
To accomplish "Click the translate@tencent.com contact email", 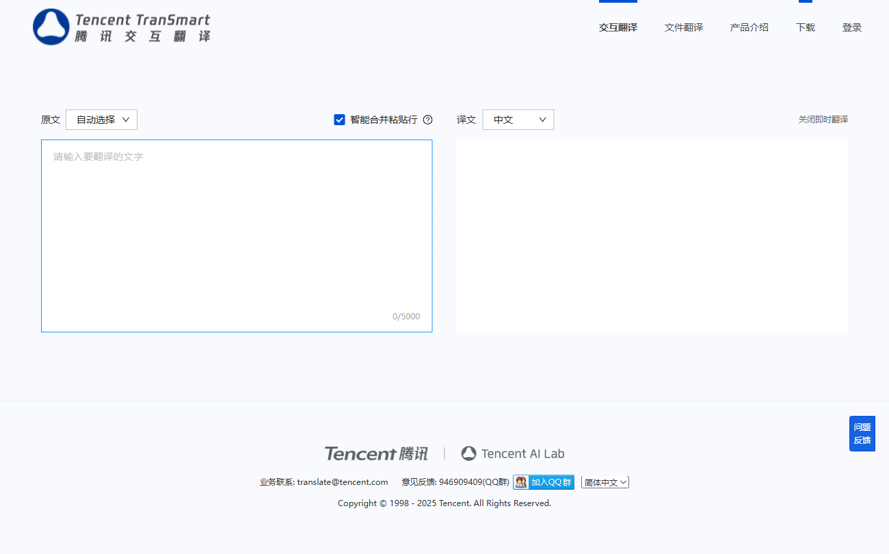I will click(343, 482).
